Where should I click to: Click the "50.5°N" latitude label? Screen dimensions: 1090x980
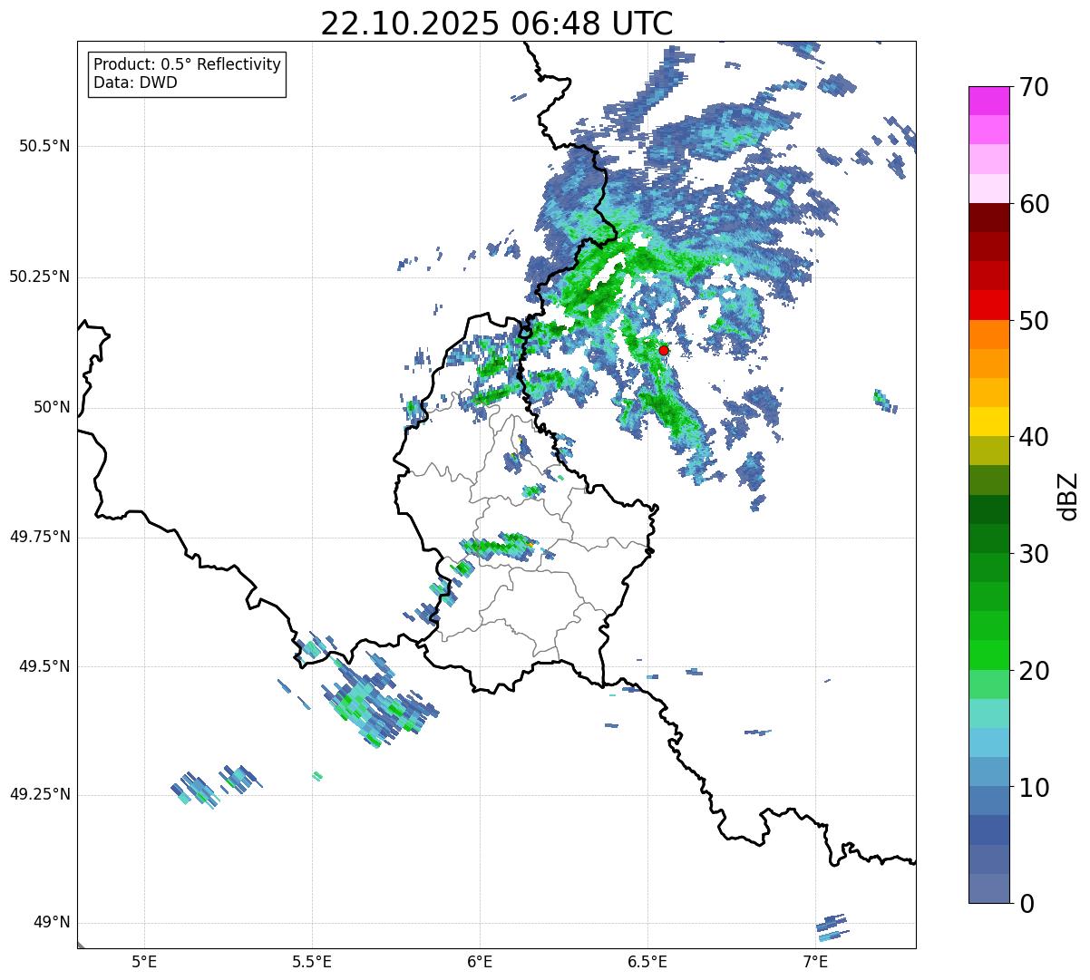coord(44,146)
